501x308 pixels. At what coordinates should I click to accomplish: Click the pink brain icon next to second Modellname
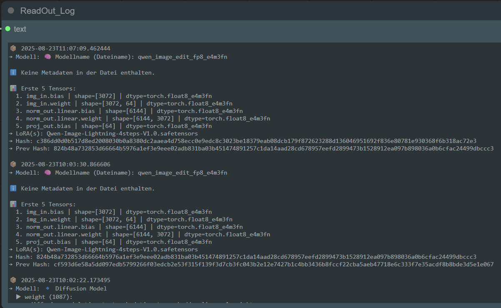pos(48,172)
